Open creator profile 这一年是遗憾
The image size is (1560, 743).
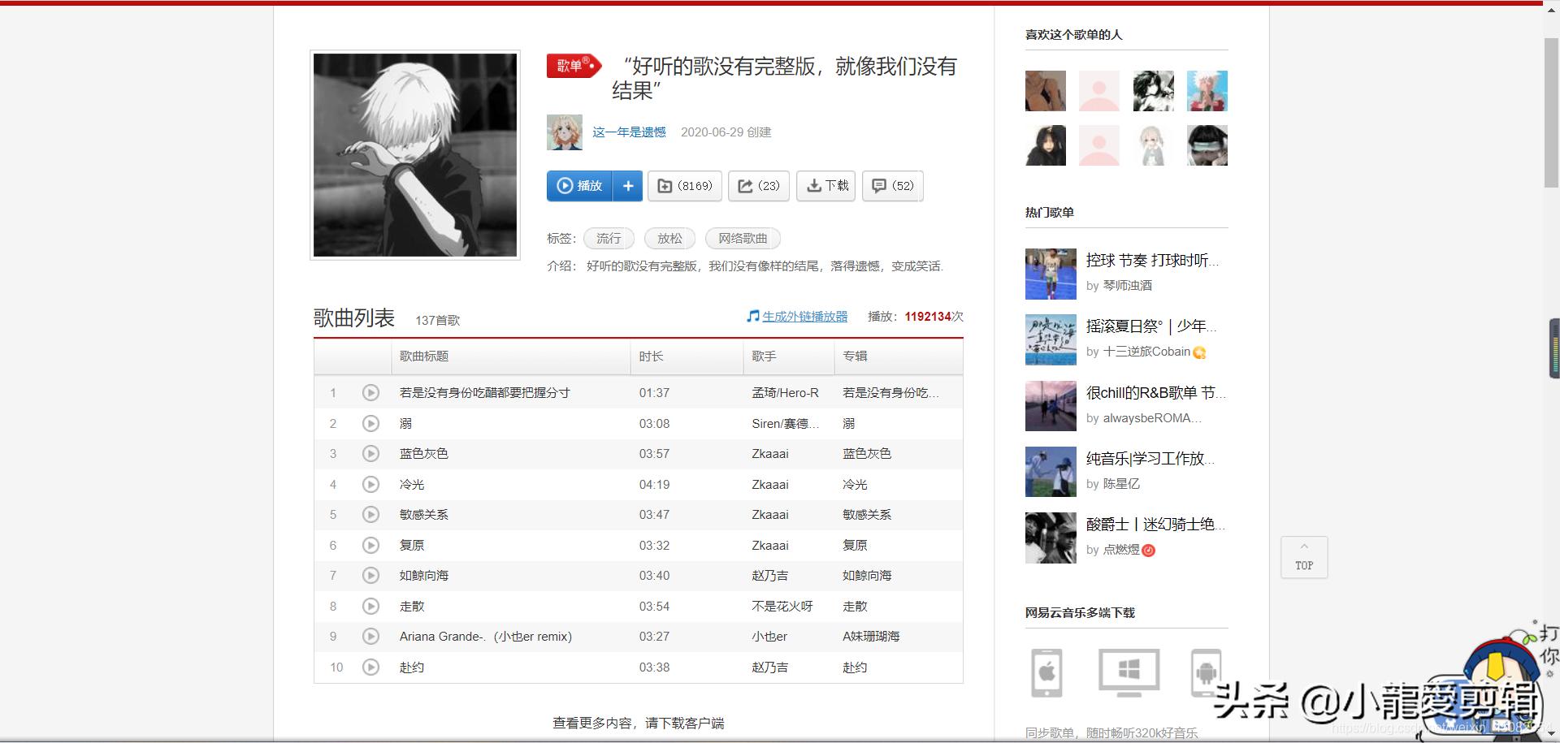pyautogui.click(x=629, y=132)
